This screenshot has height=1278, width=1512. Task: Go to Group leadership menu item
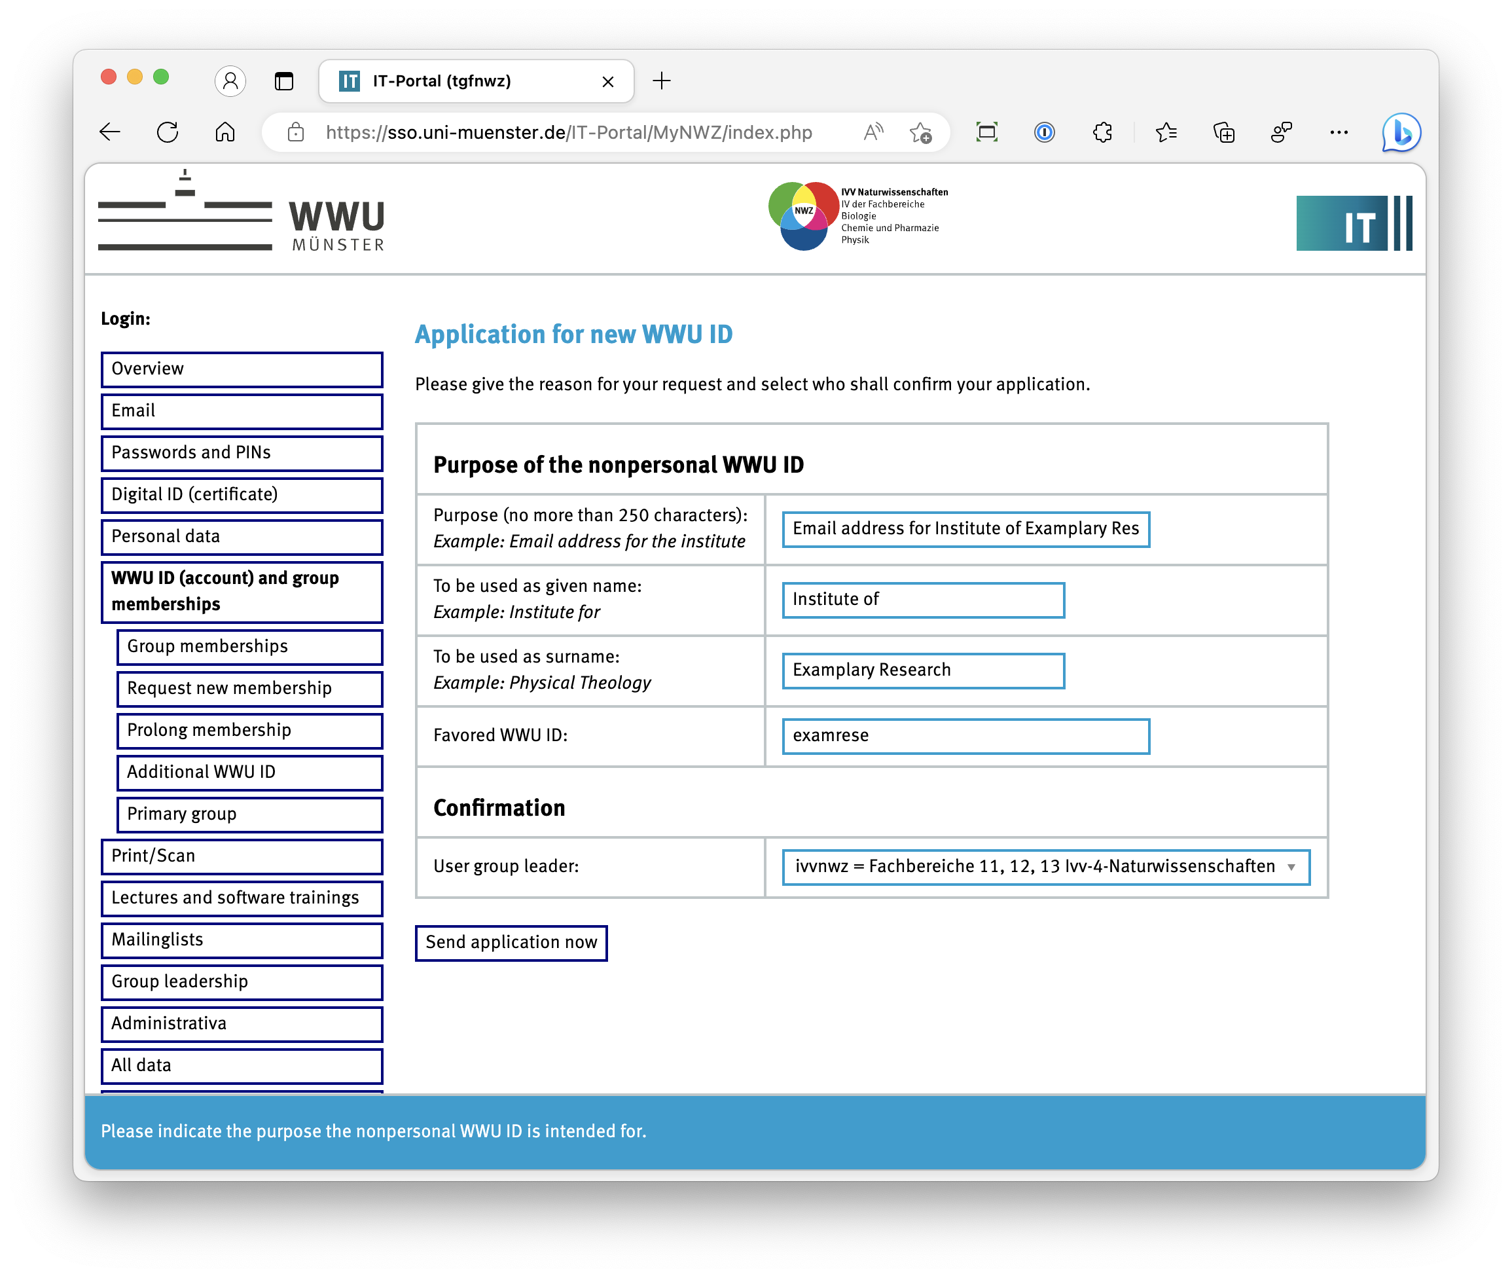click(x=242, y=981)
